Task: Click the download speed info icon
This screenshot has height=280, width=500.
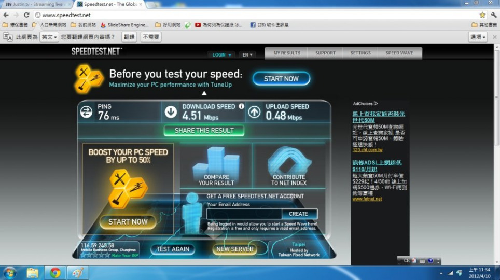Action: [x=241, y=106]
